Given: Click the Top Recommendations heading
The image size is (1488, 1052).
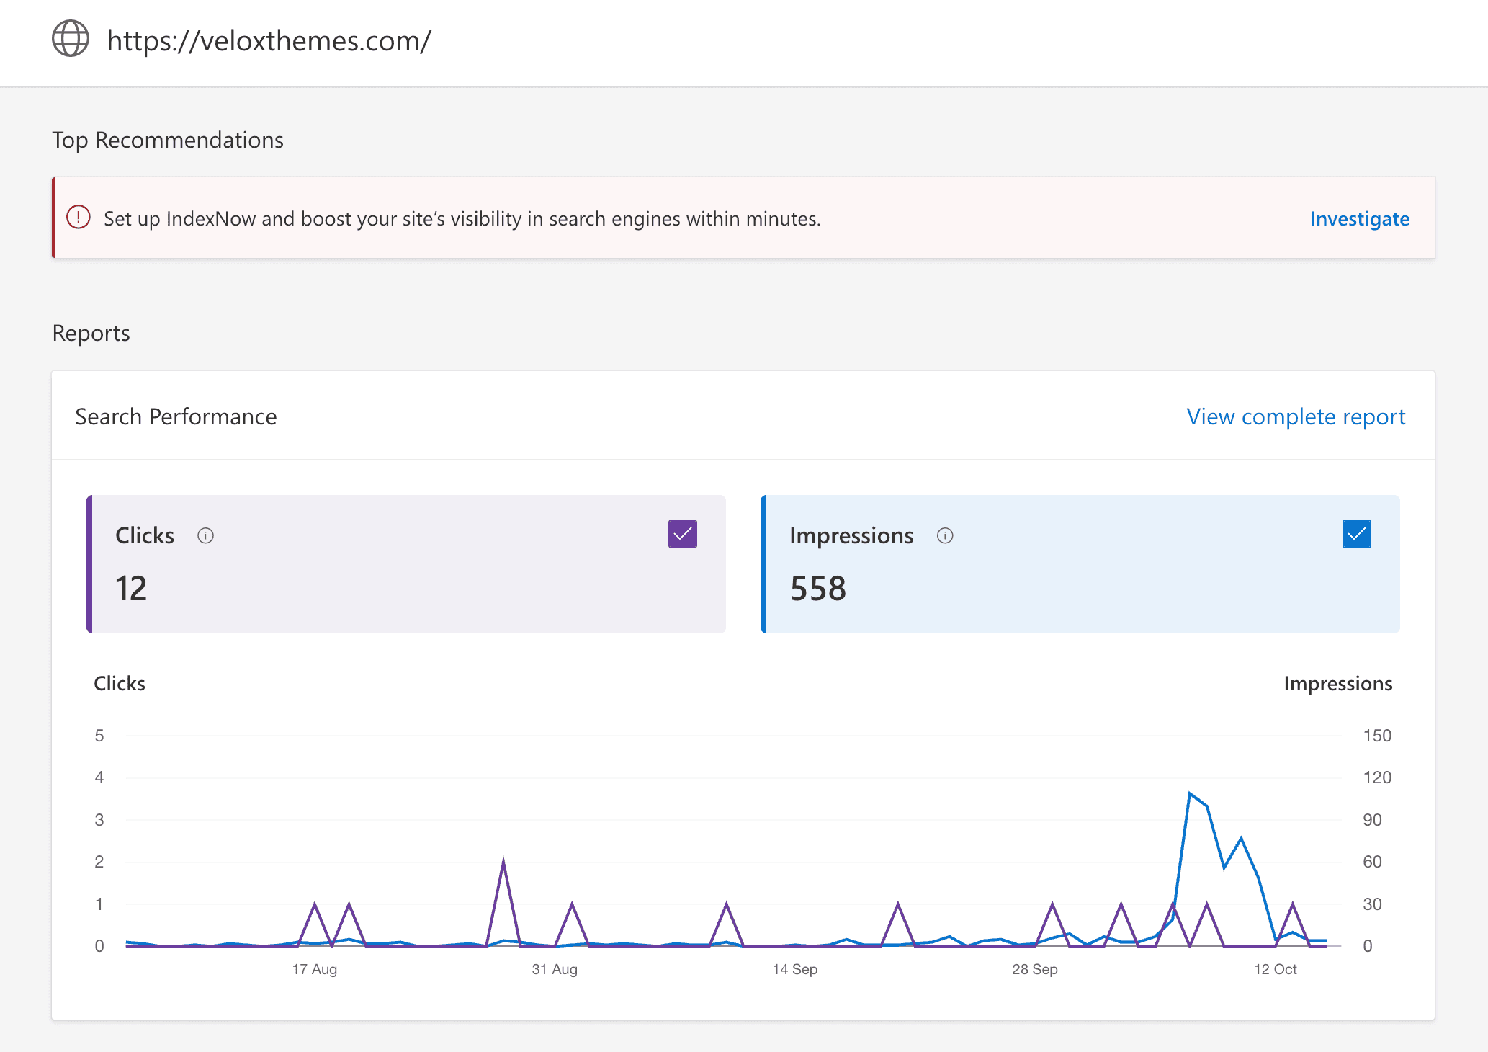Looking at the screenshot, I should pyautogui.click(x=167, y=140).
